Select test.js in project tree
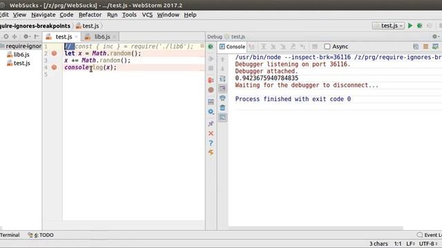This screenshot has width=442, height=248. coord(19,63)
